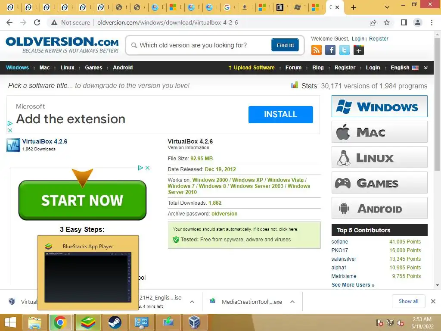The height and width of the screenshot is (331, 441).
Task: Reload the page with refresh icon
Action: (37, 22)
